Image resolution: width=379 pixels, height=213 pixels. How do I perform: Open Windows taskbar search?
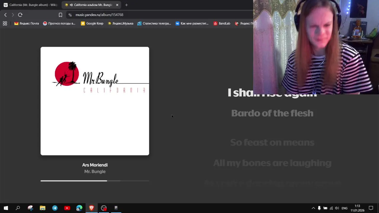pos(18,208)
